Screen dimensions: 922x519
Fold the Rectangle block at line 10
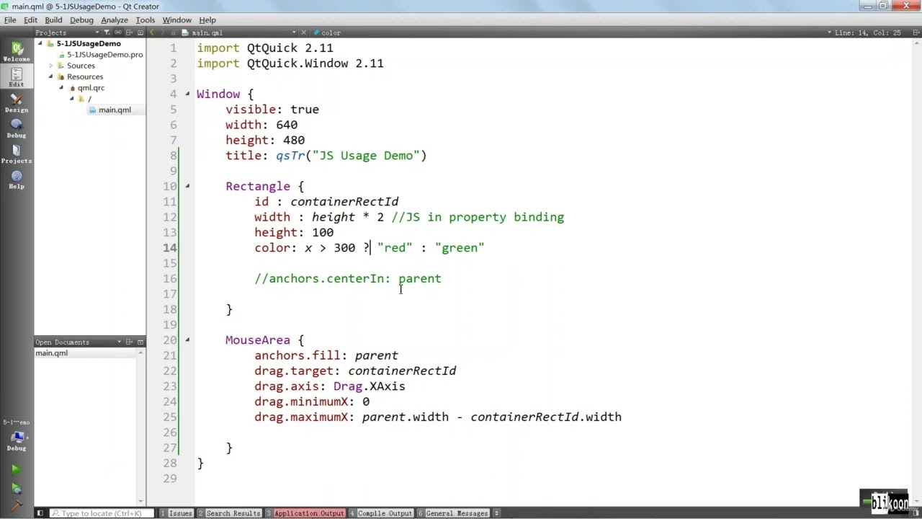tap(187, 186)
